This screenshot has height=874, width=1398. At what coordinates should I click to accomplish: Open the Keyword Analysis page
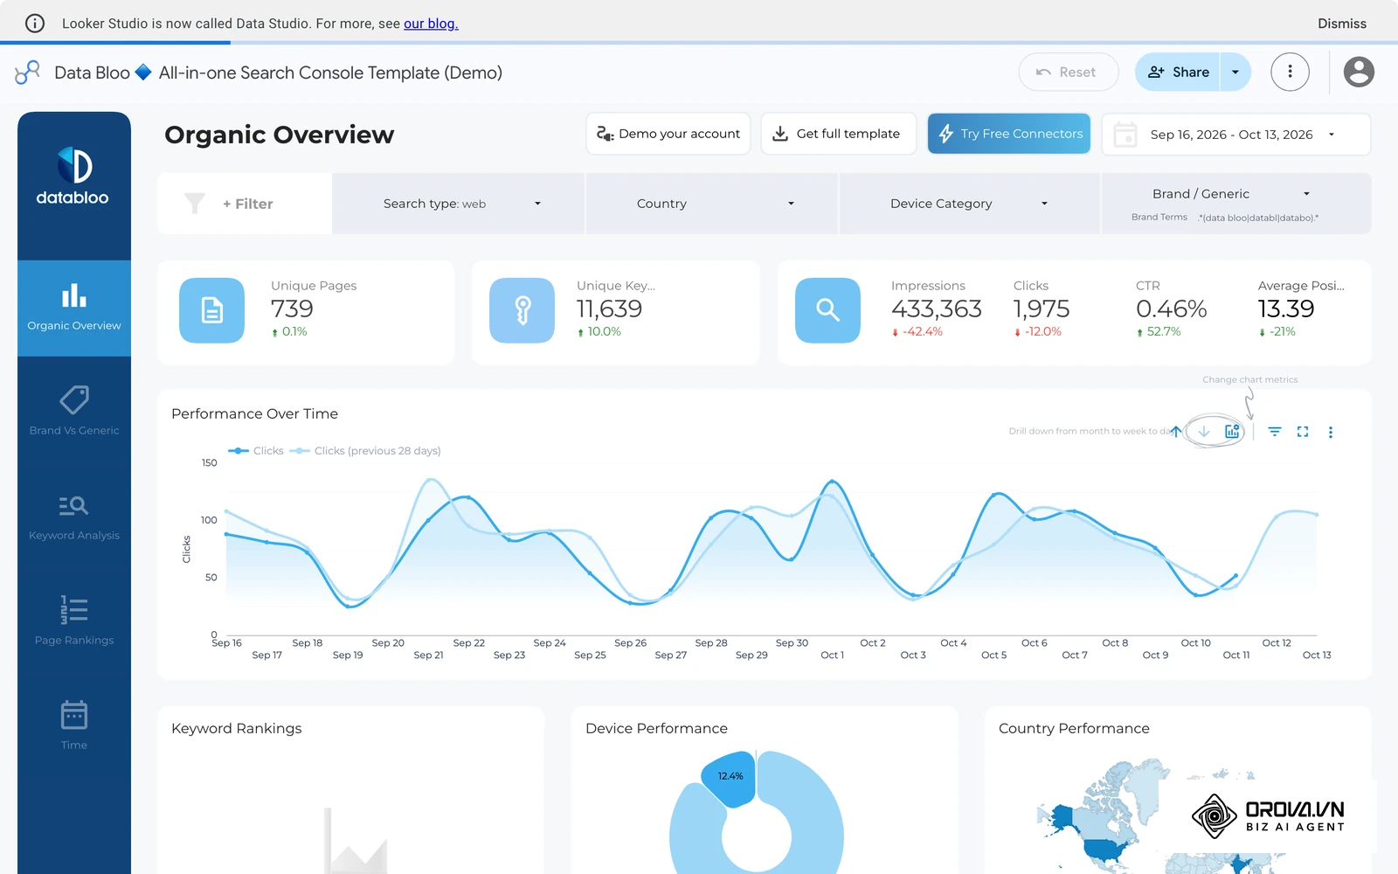coord(74,517)
